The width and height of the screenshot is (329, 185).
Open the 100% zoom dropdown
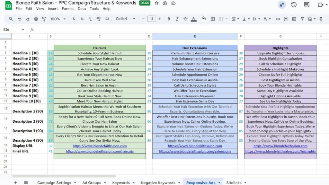pos(58,19)
